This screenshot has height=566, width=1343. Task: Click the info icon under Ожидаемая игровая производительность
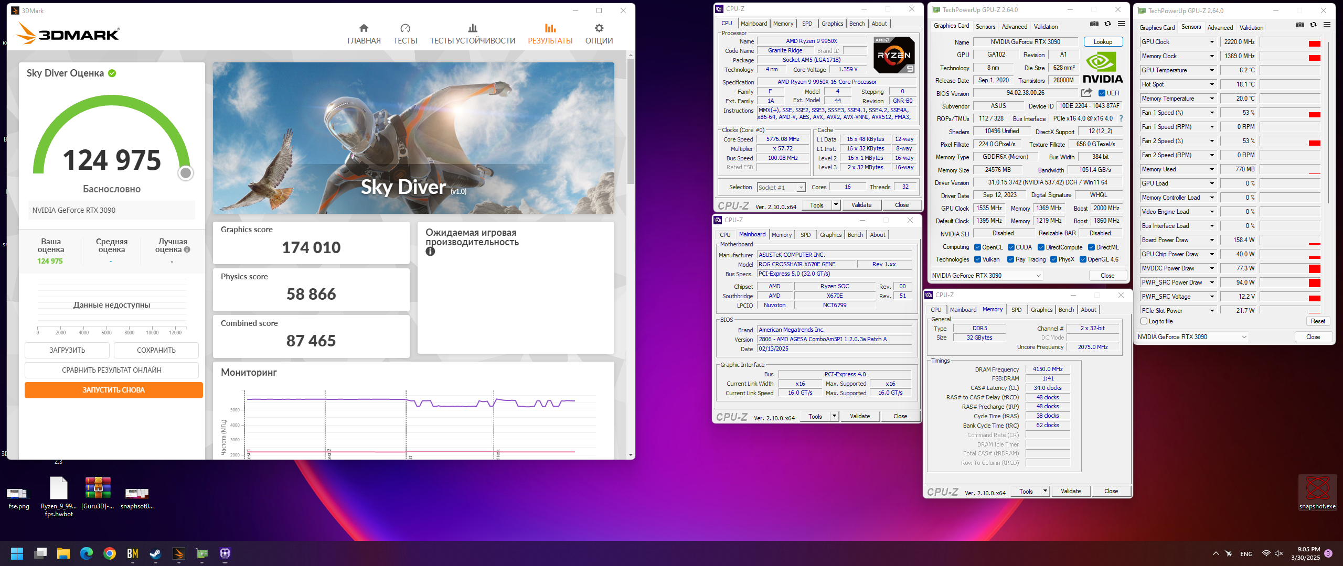[x=430, y=252]
